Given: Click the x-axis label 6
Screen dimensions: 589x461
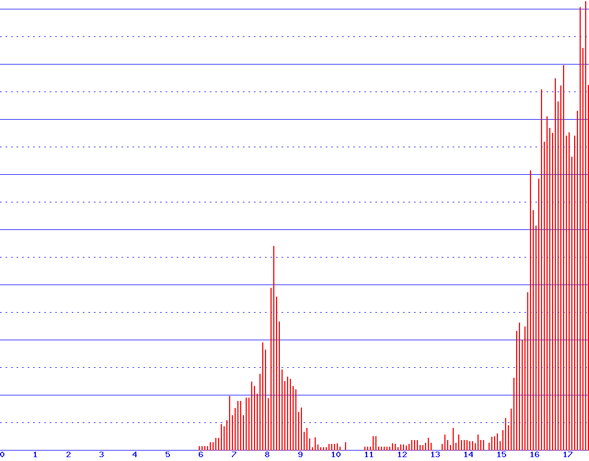Looking at the screenshot, I should [201, 454].
